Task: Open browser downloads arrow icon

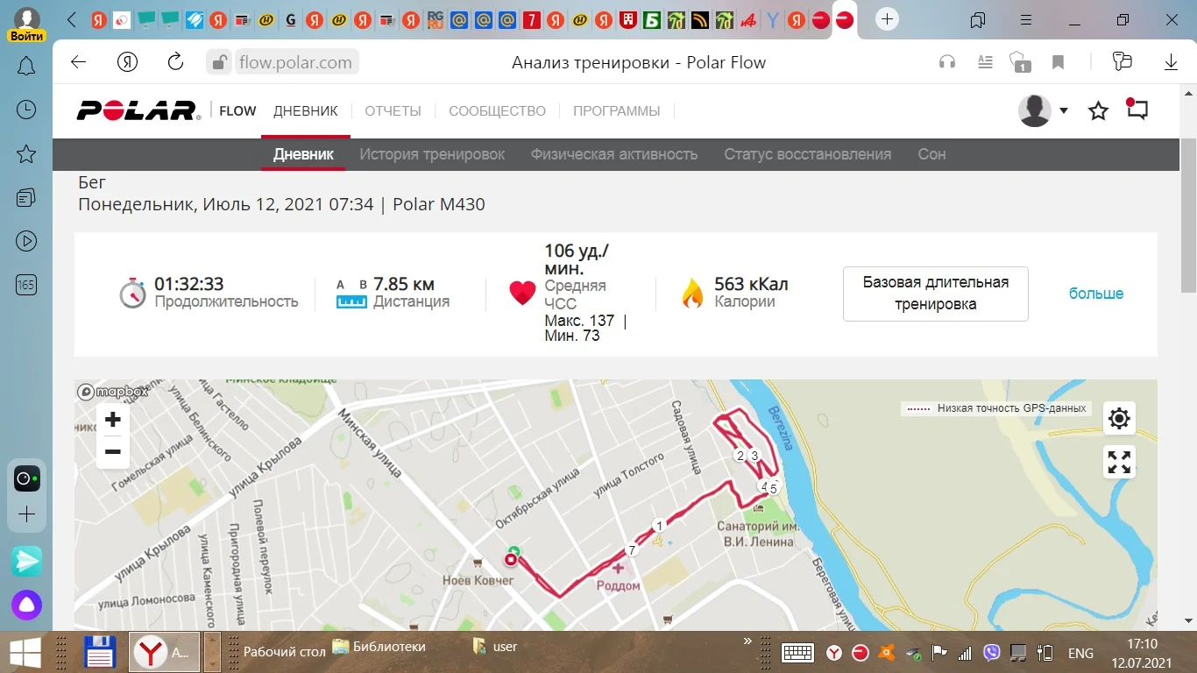Action: (1171, 61)
